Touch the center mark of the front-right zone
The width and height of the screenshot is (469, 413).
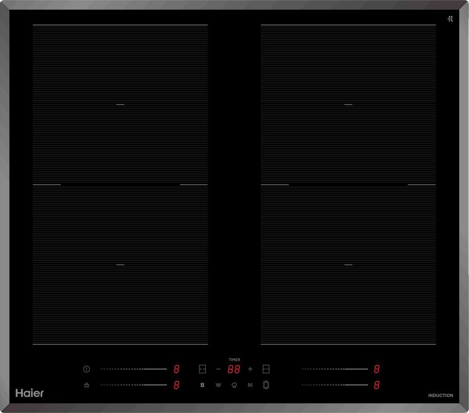(x=348, y=265)
